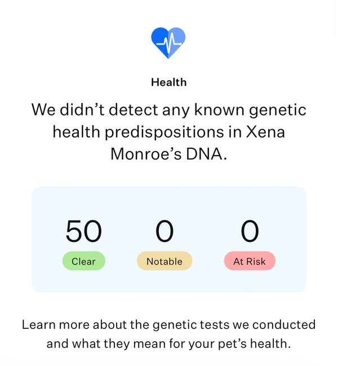Image resolution: width=338 pixels, height=366 pixels.
Task: Click the word "conducted" in footer text
Action: 284,325
